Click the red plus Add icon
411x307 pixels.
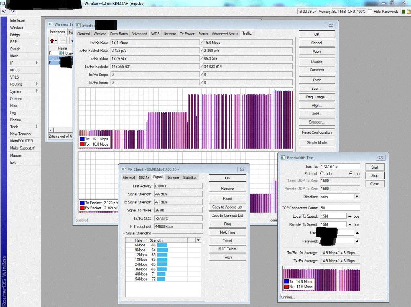click(x=53, y=41)
